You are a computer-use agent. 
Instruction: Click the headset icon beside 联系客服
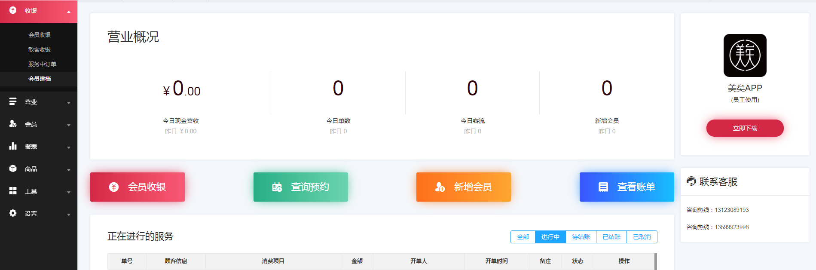pos(691,181)
